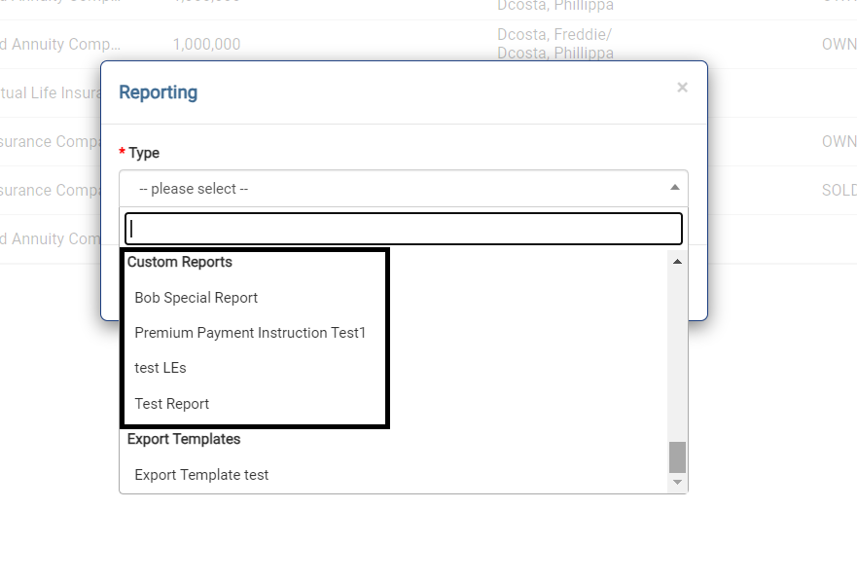The image size is (857, 582).
Task: Choose Premium Payment Instruction Test1
Action: coord(250,333)
